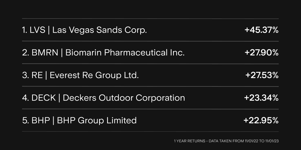Open Deckers Outdoor Corporation name
The height and width of the screenshot is (150, 301).
[x=124, y=98]
